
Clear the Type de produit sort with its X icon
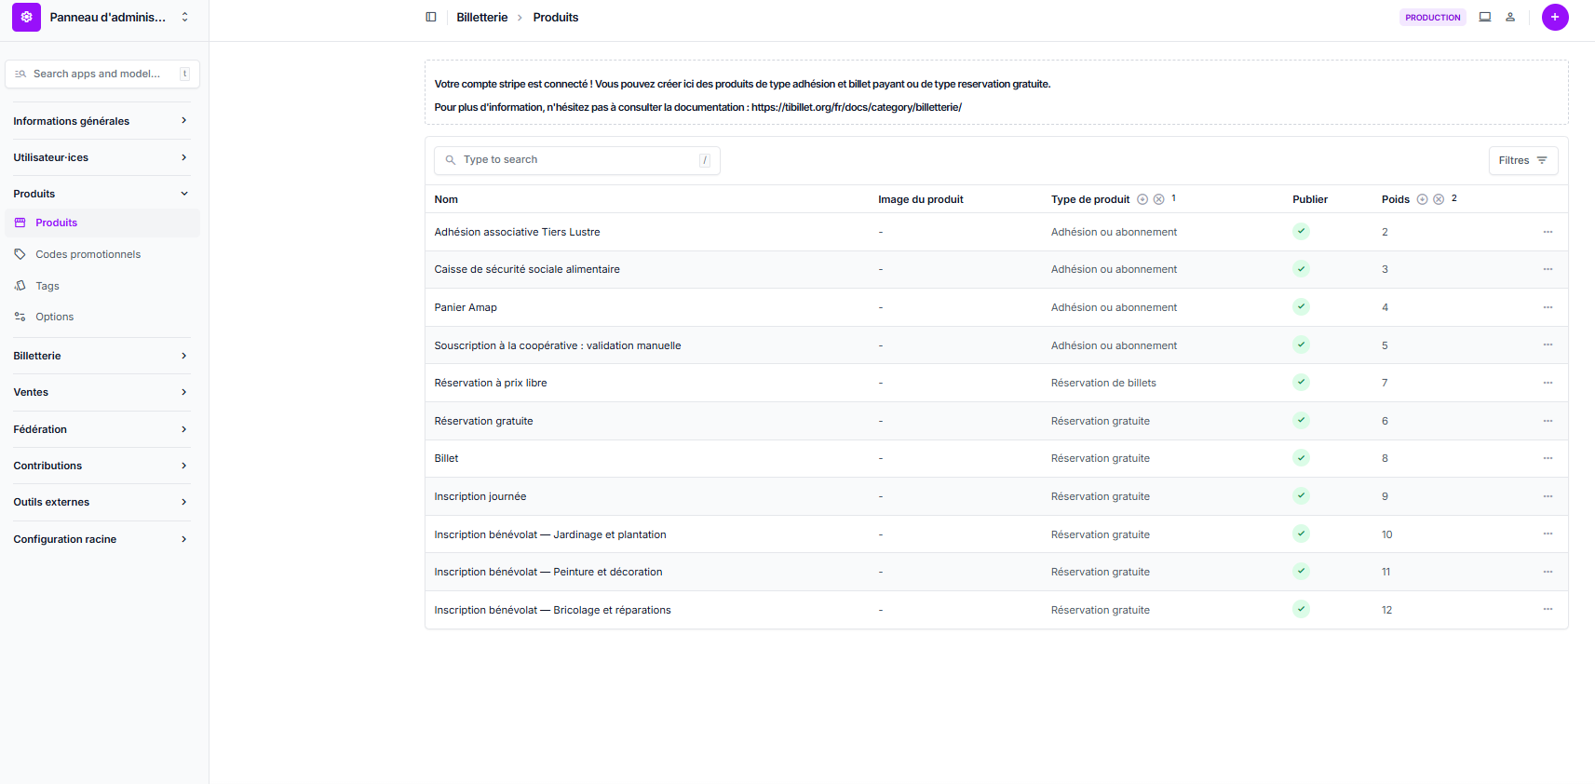pyautogui.click(x=1159, y=199)
